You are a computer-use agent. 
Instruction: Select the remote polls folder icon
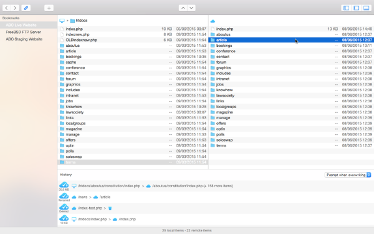[x=213, y=134]
